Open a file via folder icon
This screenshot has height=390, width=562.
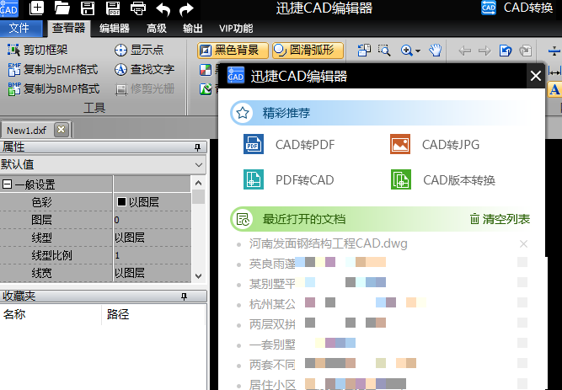tap(62, 8)
